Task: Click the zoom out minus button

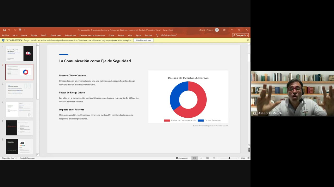Action: (219, 158)
